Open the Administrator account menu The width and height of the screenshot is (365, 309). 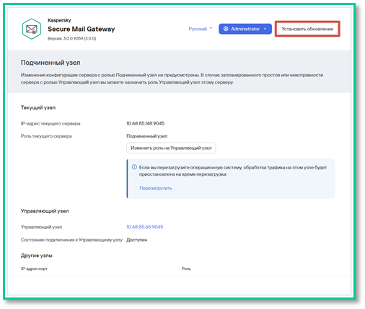click(x=245, y=29)
